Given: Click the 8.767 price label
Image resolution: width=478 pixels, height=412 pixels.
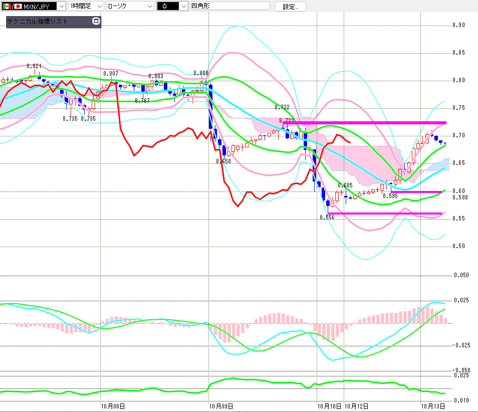Looking at the screenshot, I should click(x=142, y=101).
